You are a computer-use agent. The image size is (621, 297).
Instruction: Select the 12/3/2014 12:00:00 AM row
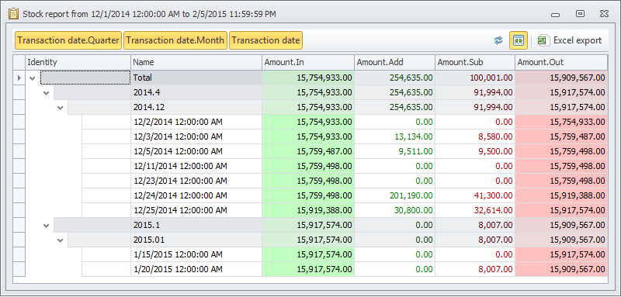310,136
